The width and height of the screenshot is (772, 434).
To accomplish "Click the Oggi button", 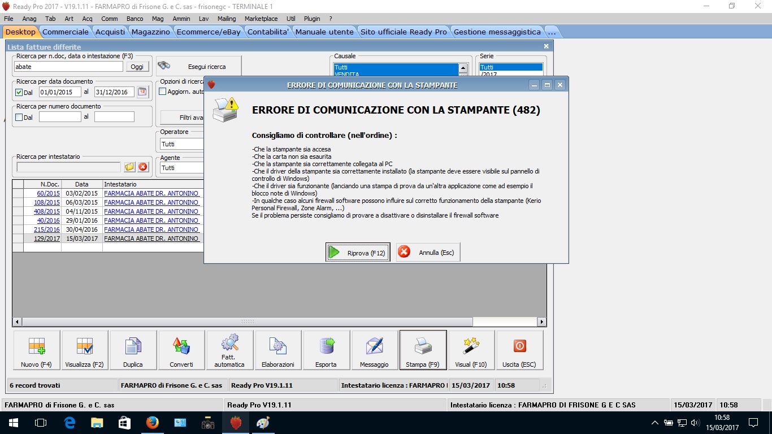I will (x=137, y=67).
